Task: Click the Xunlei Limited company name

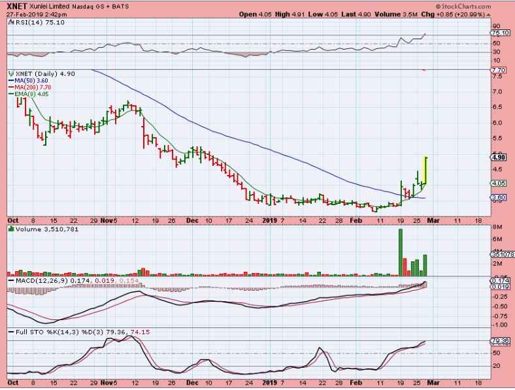Action: [49, 7]
